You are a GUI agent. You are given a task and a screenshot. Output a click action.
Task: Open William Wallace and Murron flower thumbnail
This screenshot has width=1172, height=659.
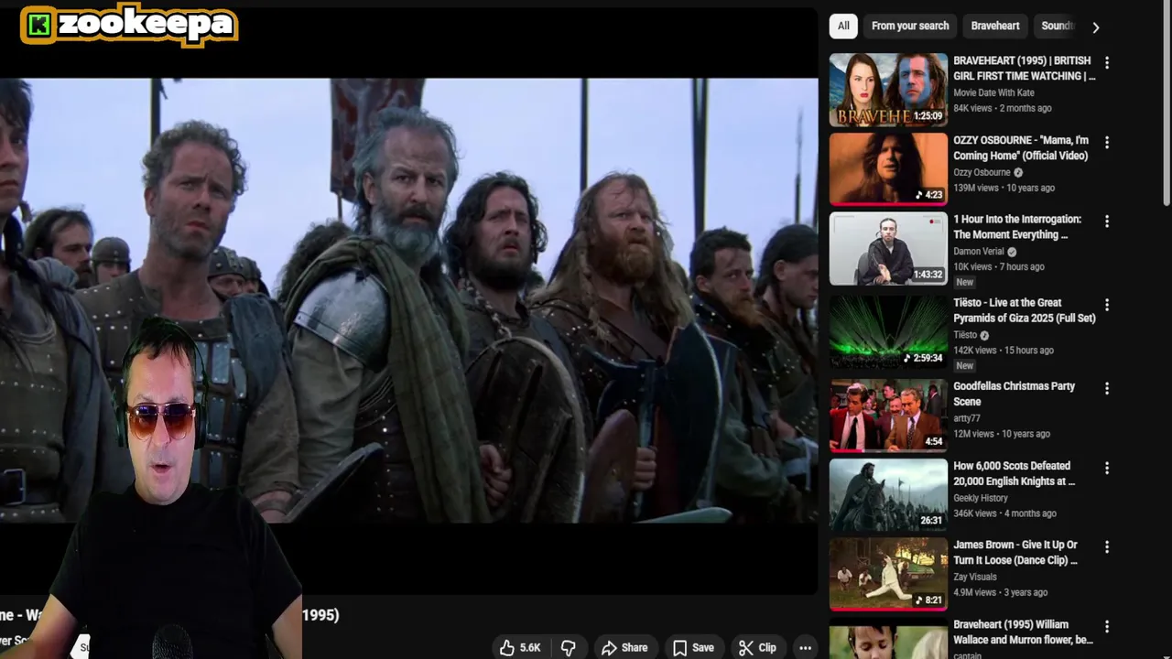[x=888, y=639]
